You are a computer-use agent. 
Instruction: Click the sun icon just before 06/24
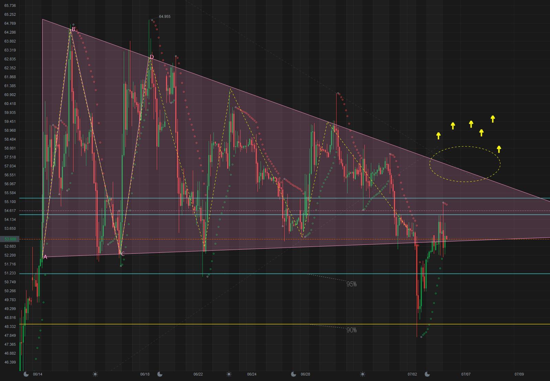coord(229,374)
